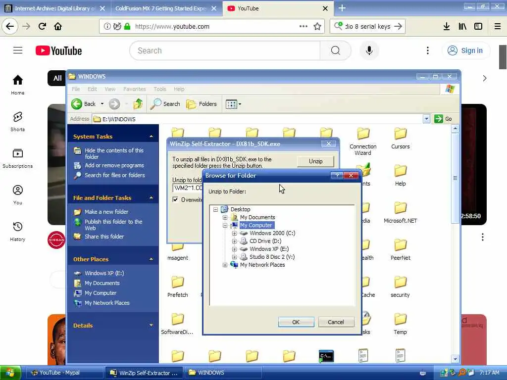Image resolution: width=507 pixels, height=380 pixels.
Task: Expand the Windows XP (E:) node
Action: pos(234,249)
